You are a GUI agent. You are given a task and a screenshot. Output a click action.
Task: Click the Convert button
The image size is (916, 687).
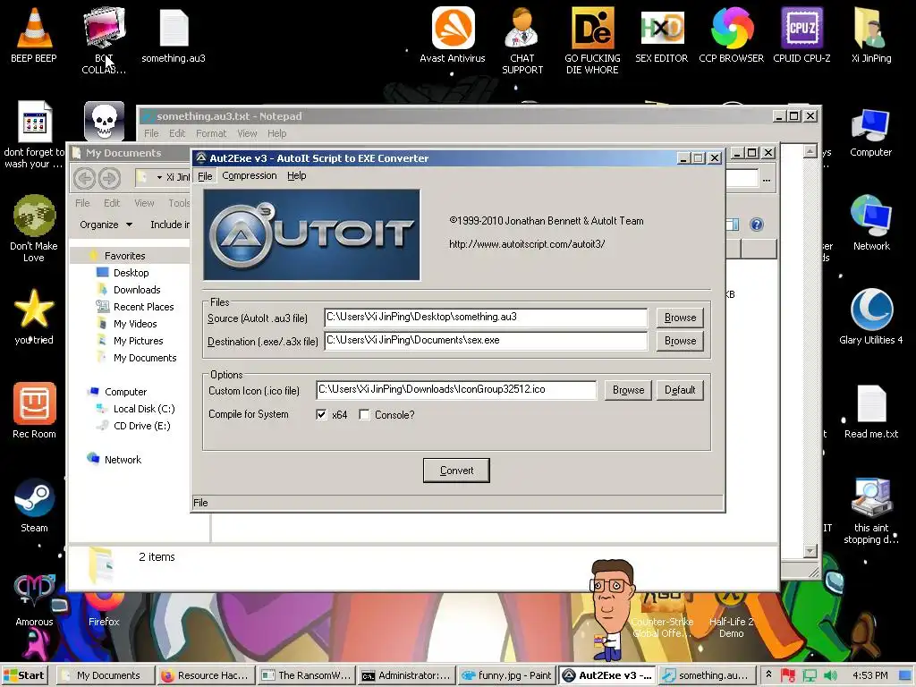click(x=456, y=471)
